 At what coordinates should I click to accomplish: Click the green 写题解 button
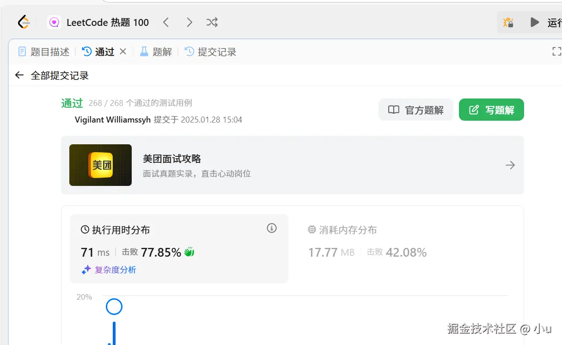coord(491,110)
